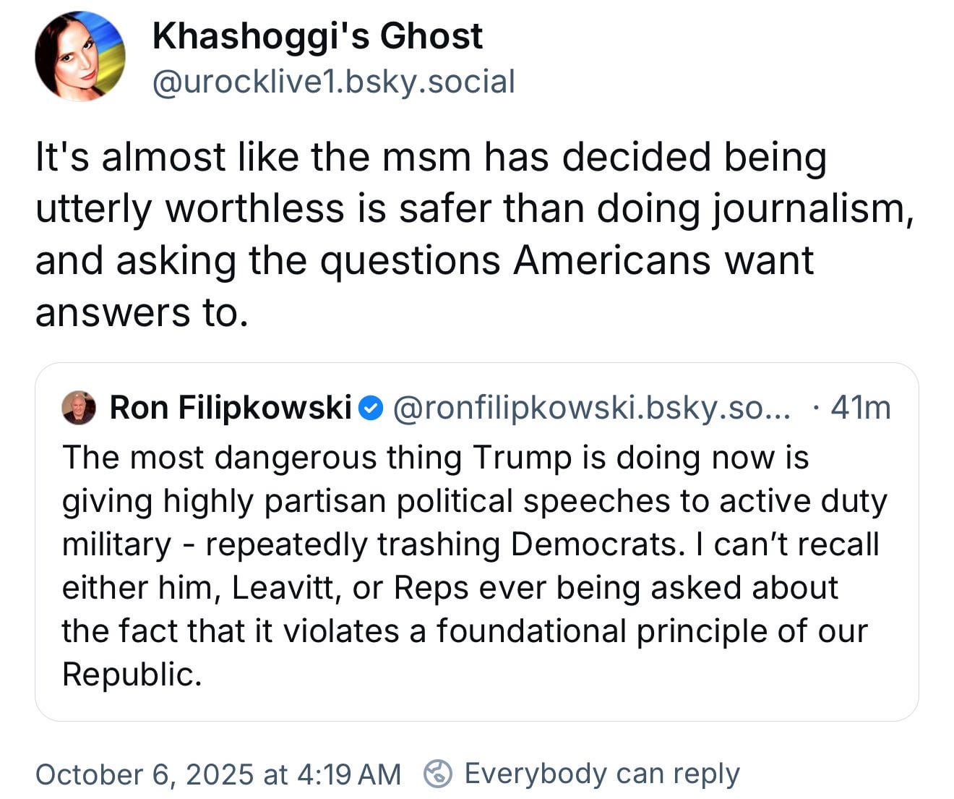954x799 pixels.
Task: Click the 4:19 AM post time
Action: tap(348, 774)
